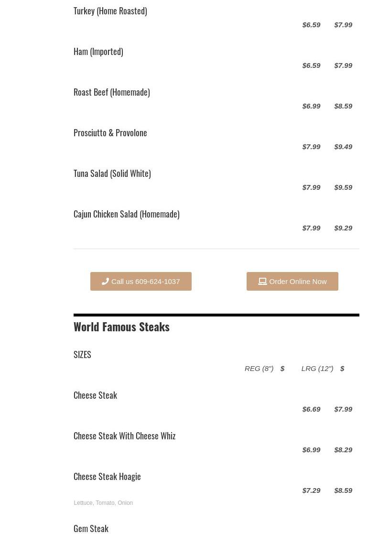Click the Ham (Imported) item name
The image size is (368, 534).
[x=98, y=51]
